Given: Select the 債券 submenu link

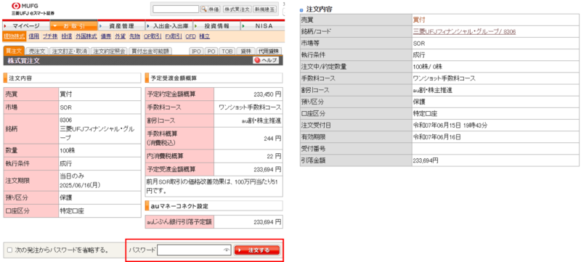Looking at the screenshot, I should [106, 36].
